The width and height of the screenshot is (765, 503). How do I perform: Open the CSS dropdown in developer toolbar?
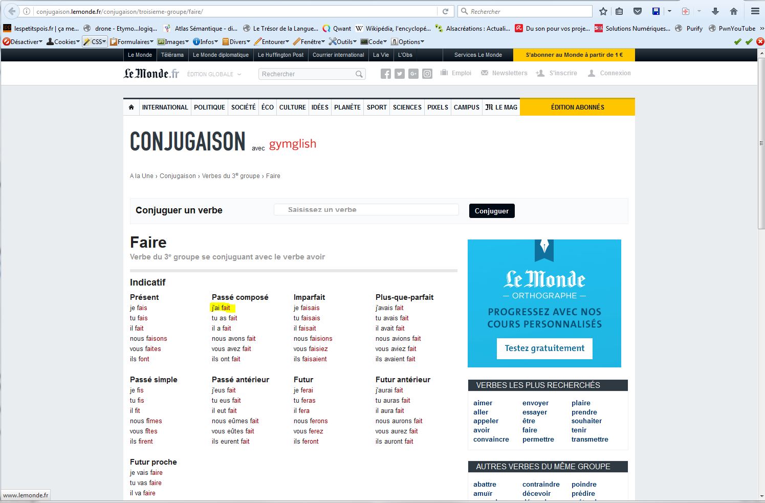(x=95, y=42)
